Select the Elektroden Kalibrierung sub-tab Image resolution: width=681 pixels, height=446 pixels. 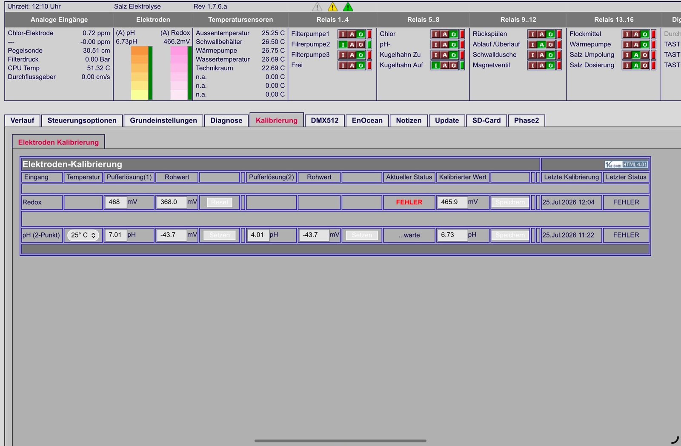click(x=58, y=142)
